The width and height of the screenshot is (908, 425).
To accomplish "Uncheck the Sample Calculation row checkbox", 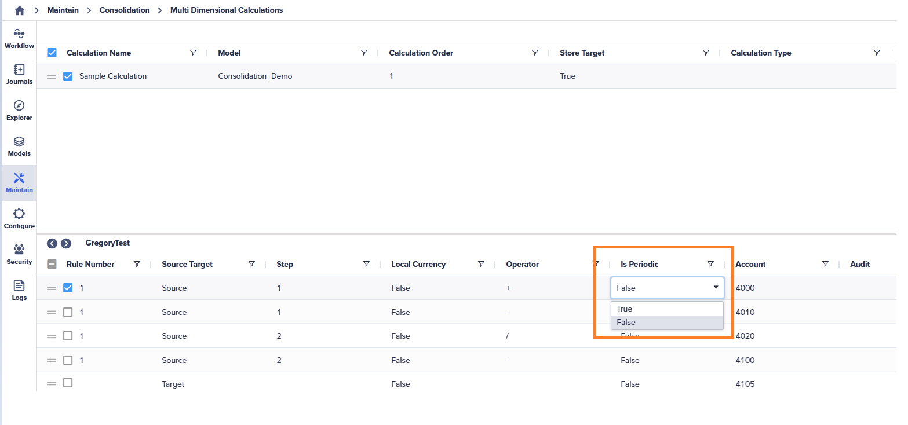I will click(x=68, y=76).
